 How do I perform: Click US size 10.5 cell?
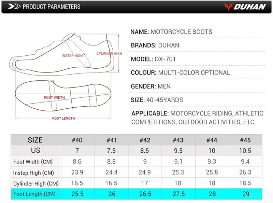245,151
